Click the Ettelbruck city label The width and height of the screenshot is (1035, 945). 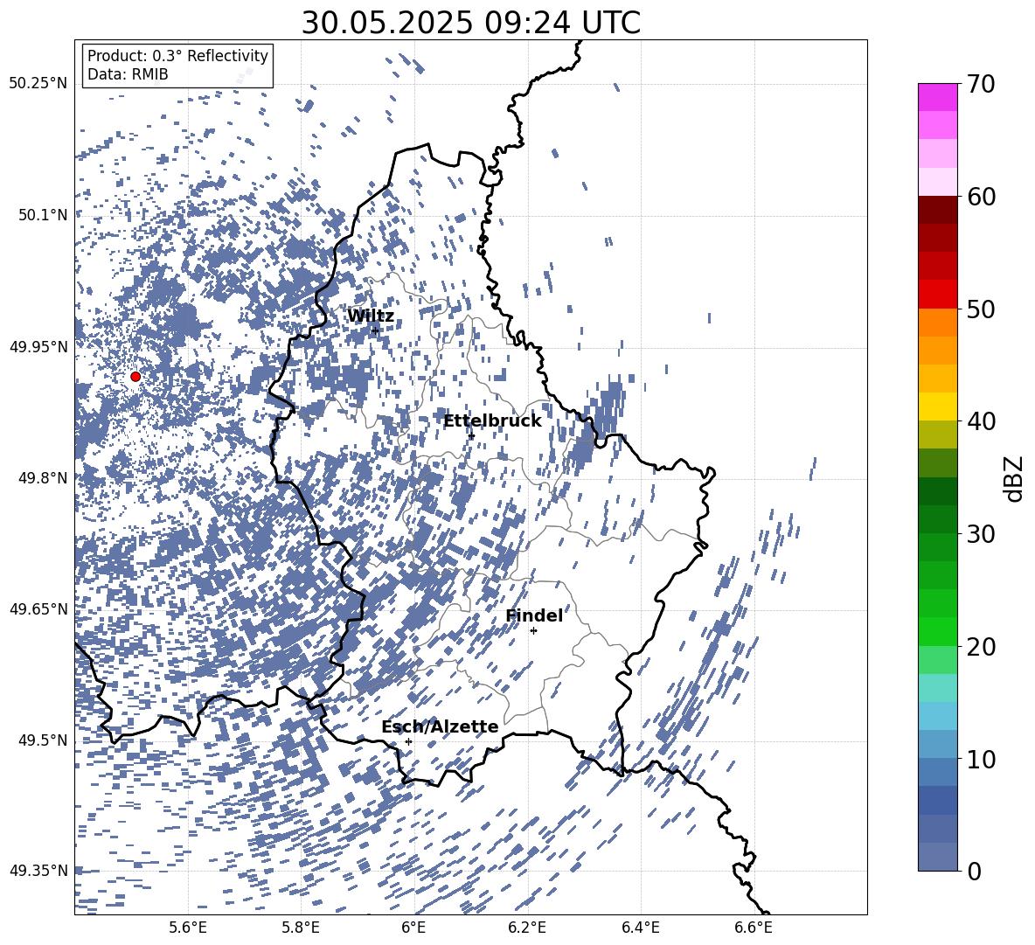(492, 421)
